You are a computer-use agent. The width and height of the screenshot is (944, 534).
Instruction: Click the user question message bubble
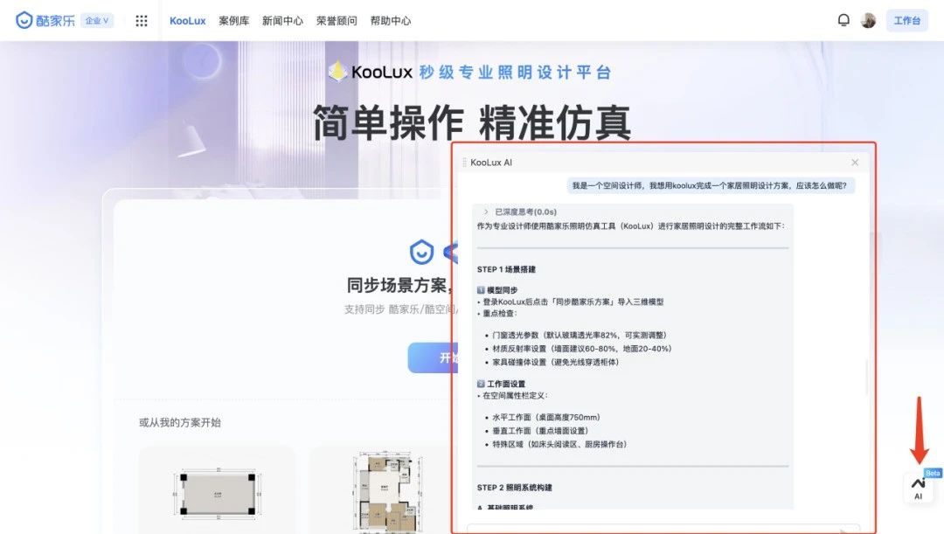coord(709,185)
